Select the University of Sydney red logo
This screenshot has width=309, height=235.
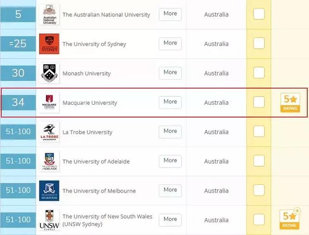click(x=49, y=44)
